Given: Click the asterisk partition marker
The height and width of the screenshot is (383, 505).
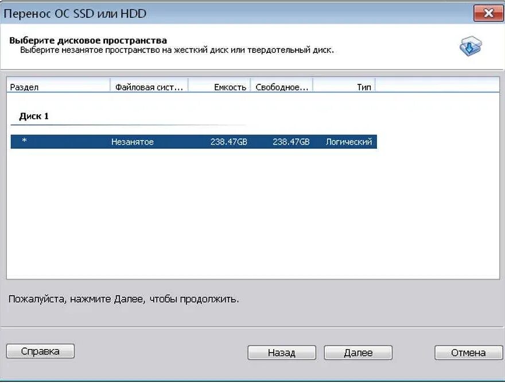Looking at the screenshot, I should (x=24, y=141).
